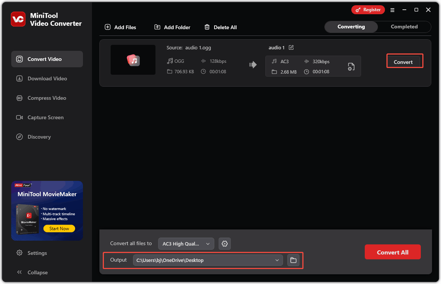Click the MiniTool Video Converter logo
The height and width of the screenshot is (284, 441).
pyautogui.click(x=18, y=19)
